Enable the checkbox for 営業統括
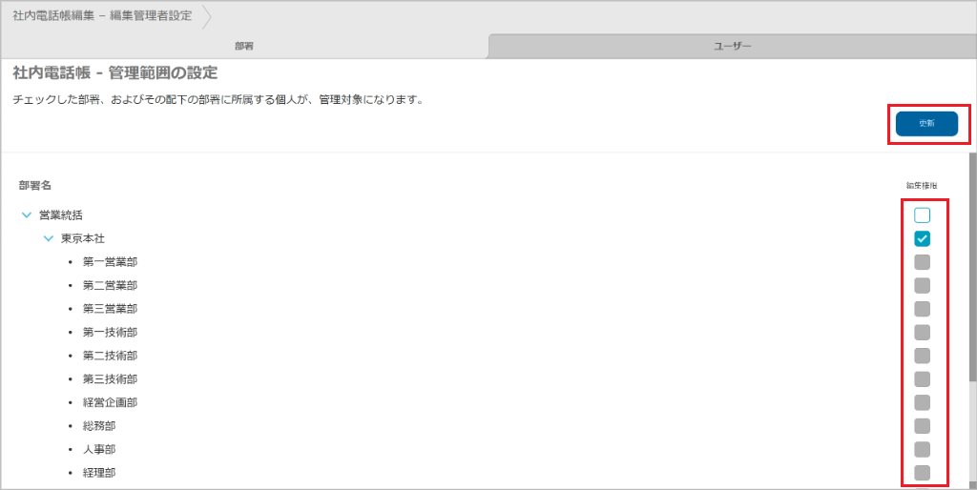The width and height of the screenshot is (977, 490). (x=922, y=215)
